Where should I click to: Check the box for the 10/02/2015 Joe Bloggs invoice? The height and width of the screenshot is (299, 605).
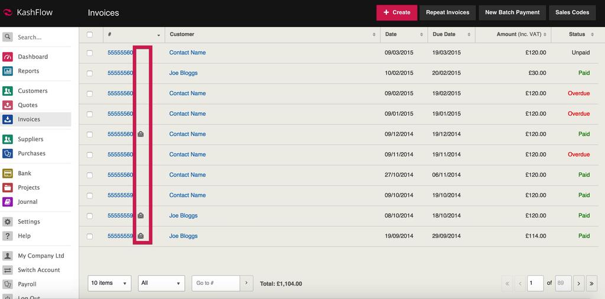click(x=90, y=73)
